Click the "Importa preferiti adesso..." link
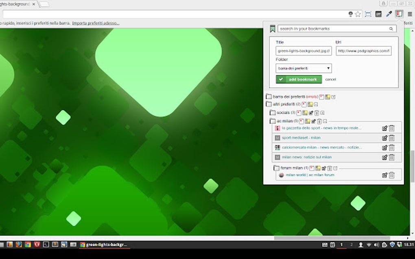 (95, 23)
